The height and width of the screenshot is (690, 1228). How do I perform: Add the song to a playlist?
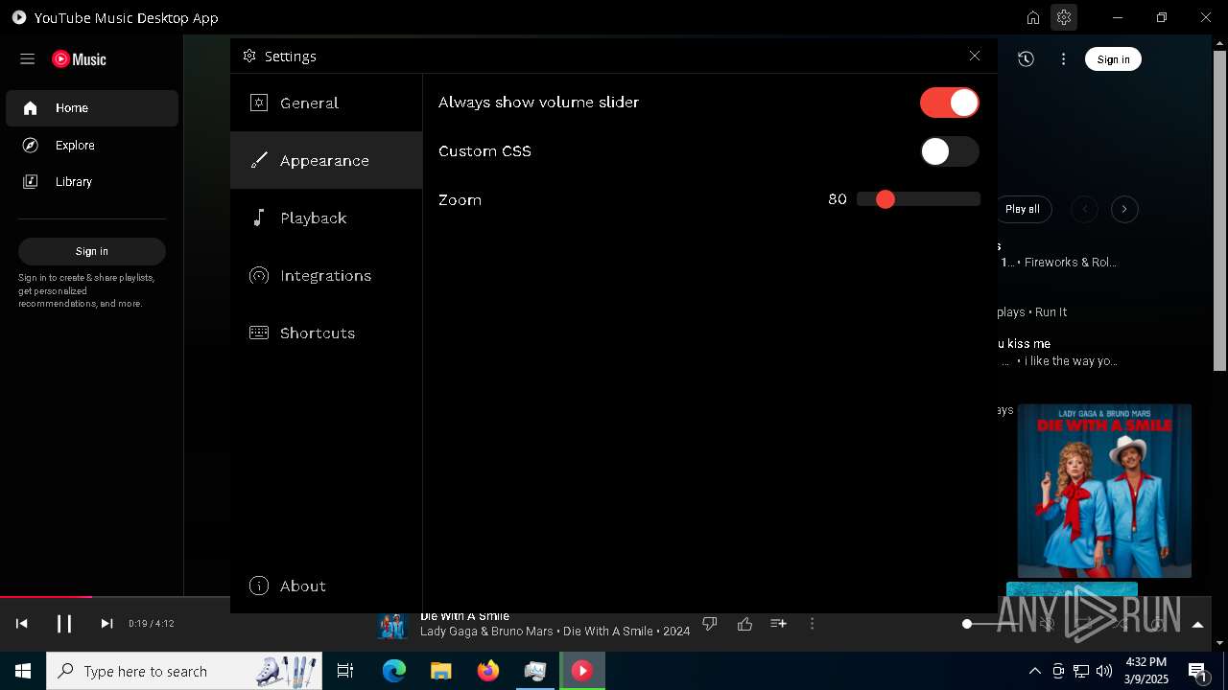coord(778,624)
